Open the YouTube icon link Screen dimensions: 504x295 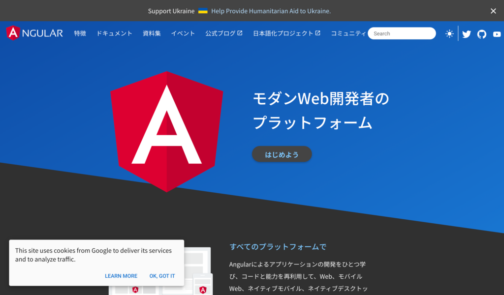497,34
